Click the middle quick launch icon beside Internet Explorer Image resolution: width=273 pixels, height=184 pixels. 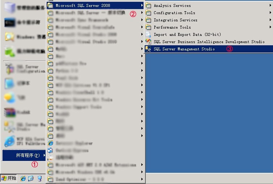tap(31, 178)
